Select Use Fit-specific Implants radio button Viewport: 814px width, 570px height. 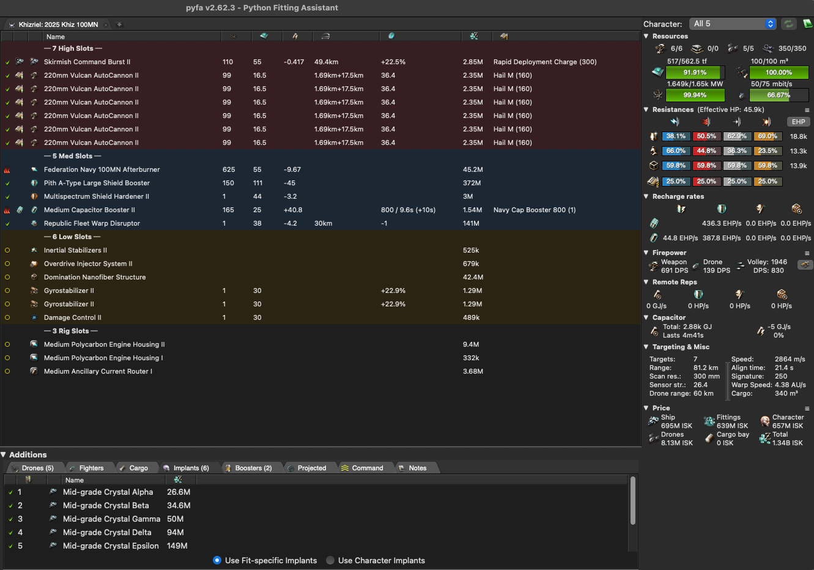[x=217, y=560]
